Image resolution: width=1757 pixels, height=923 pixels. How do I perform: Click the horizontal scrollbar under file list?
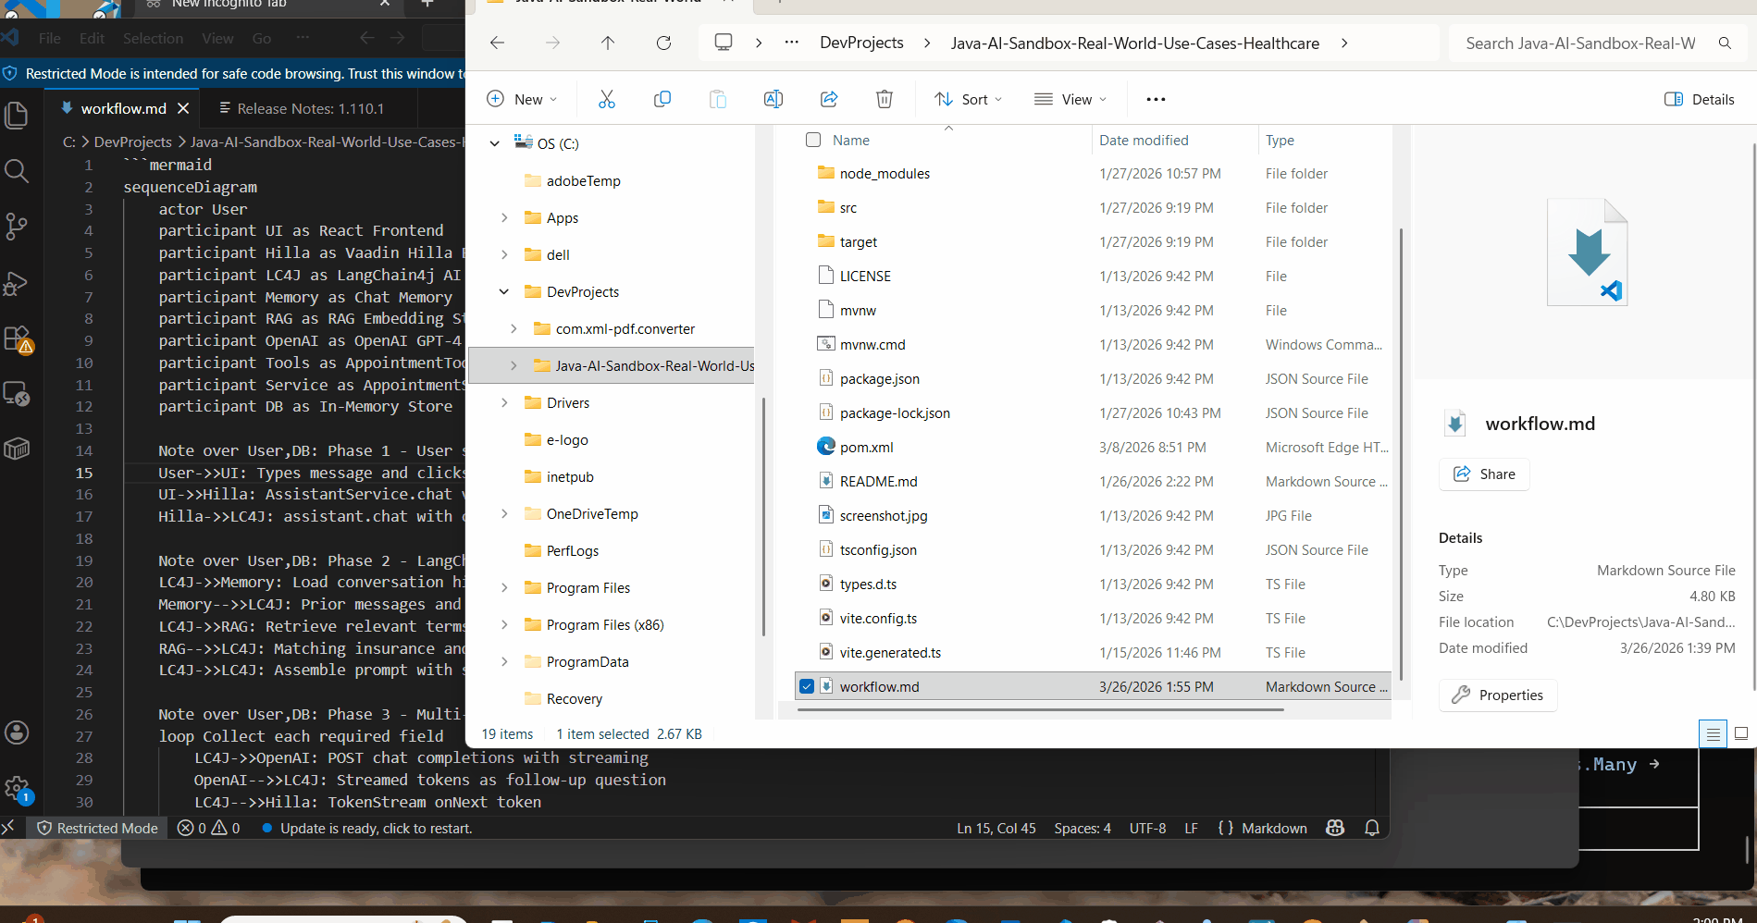(1040, 710)
